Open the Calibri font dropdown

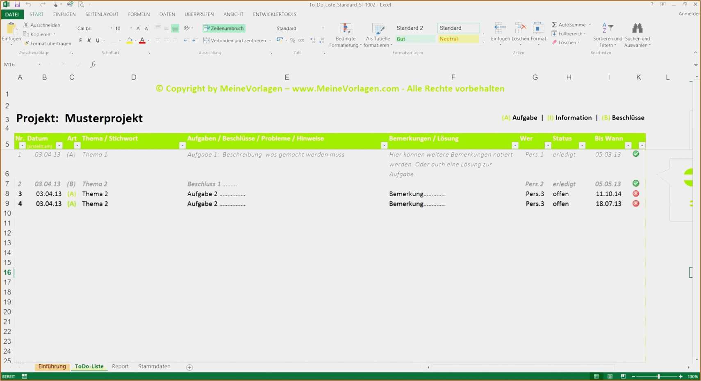[x=112, y=28]
